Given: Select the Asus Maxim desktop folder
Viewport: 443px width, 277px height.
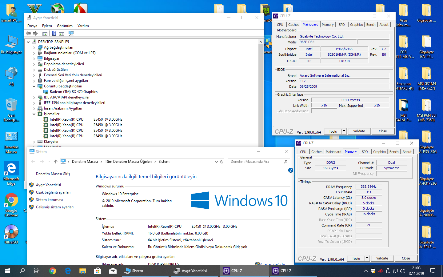Looking at the screenshot, I should pos(403,15).
